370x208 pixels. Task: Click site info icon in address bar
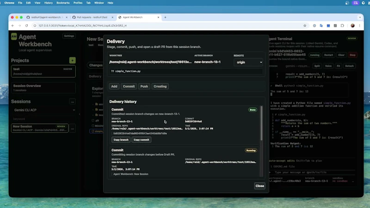(35, 25)
